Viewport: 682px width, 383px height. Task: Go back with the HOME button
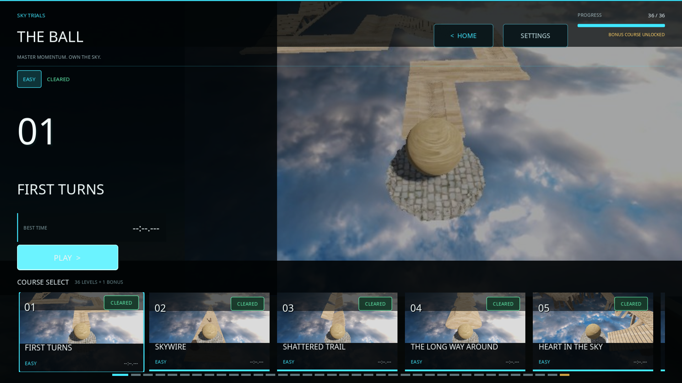(463, 35)
